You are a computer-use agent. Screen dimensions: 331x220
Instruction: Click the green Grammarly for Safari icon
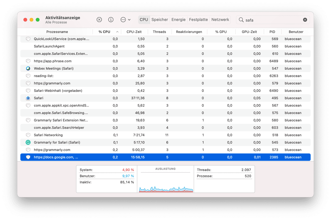[x=28, y=142]
